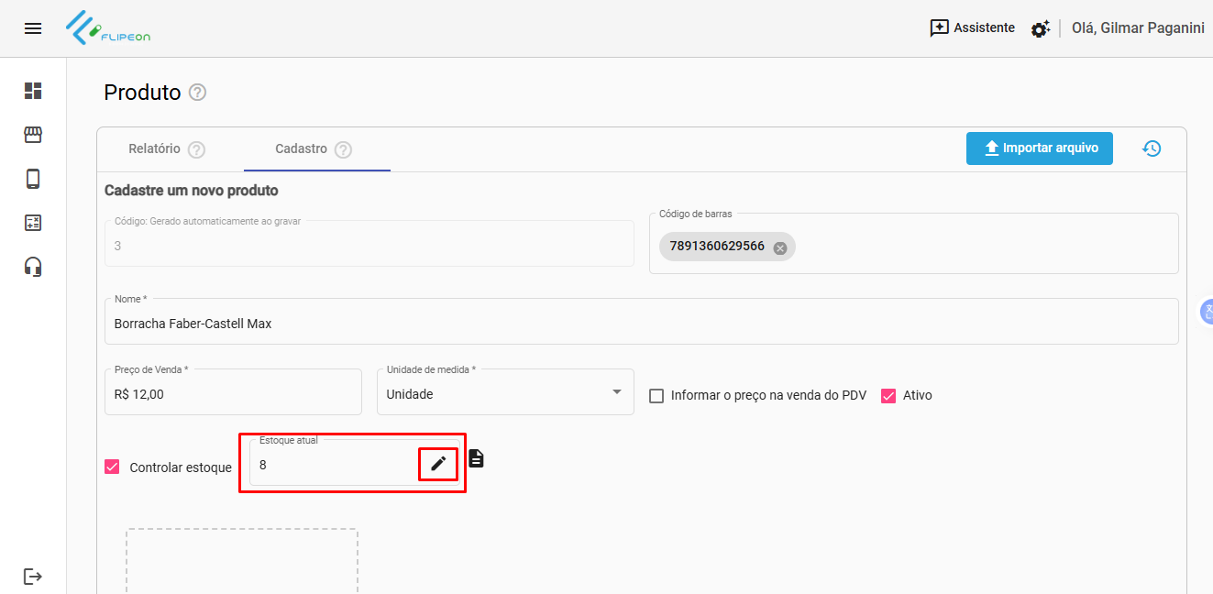1213x594 pixels.
Task: Switch to the Relatório tab
Action: coord(154,148)
